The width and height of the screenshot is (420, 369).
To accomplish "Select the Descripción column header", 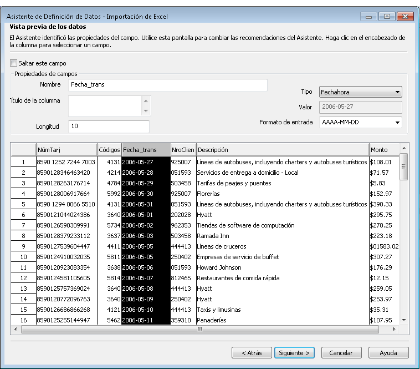I will [283, 150].
